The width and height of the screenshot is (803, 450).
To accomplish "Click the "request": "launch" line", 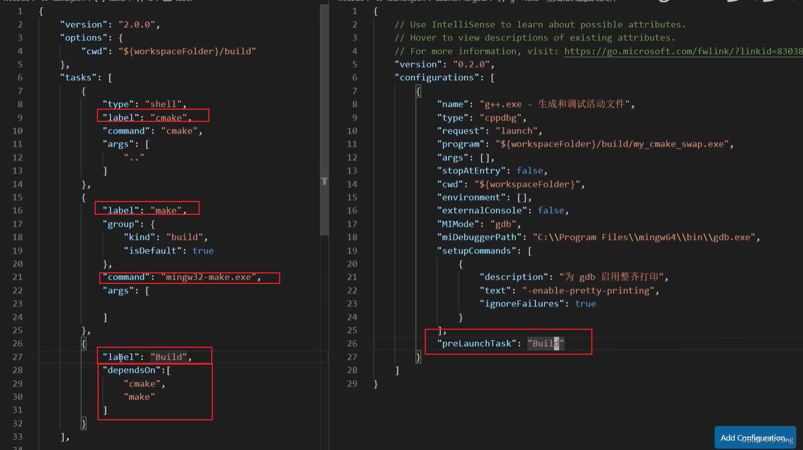I will 490,131.
